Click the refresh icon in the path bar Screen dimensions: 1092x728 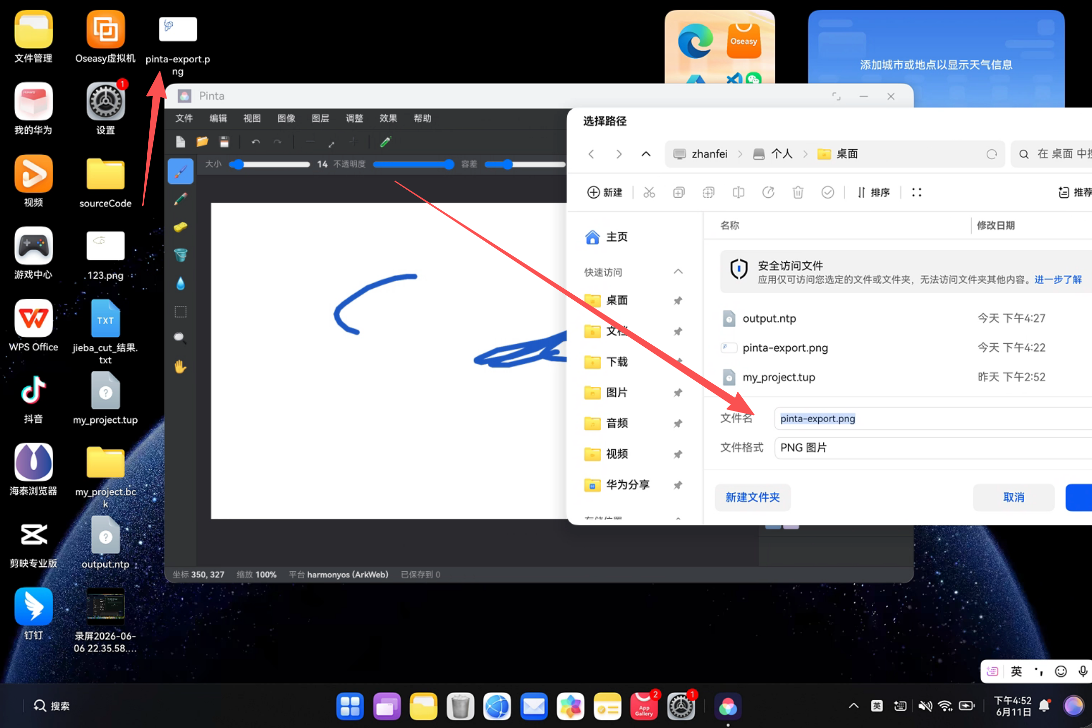tap(991, 154)
